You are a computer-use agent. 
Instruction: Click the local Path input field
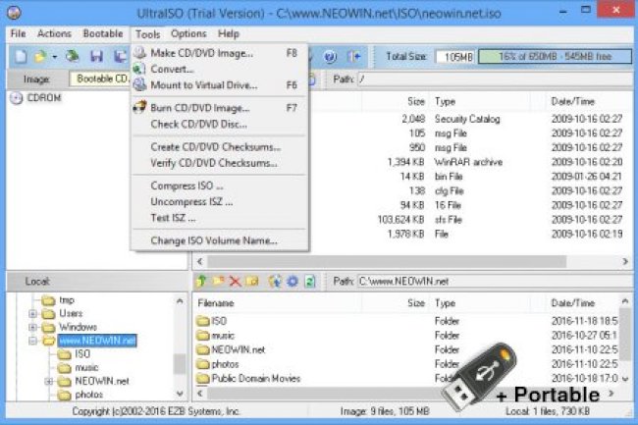coord(491,283)
